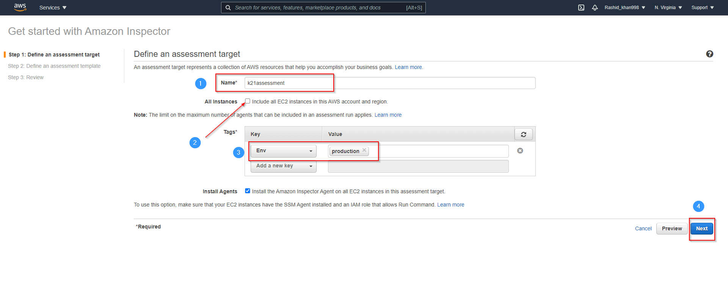Open the N. Virginia region dropdown
The height and width of the screenshot is (305, 728).
coord(668,8)
